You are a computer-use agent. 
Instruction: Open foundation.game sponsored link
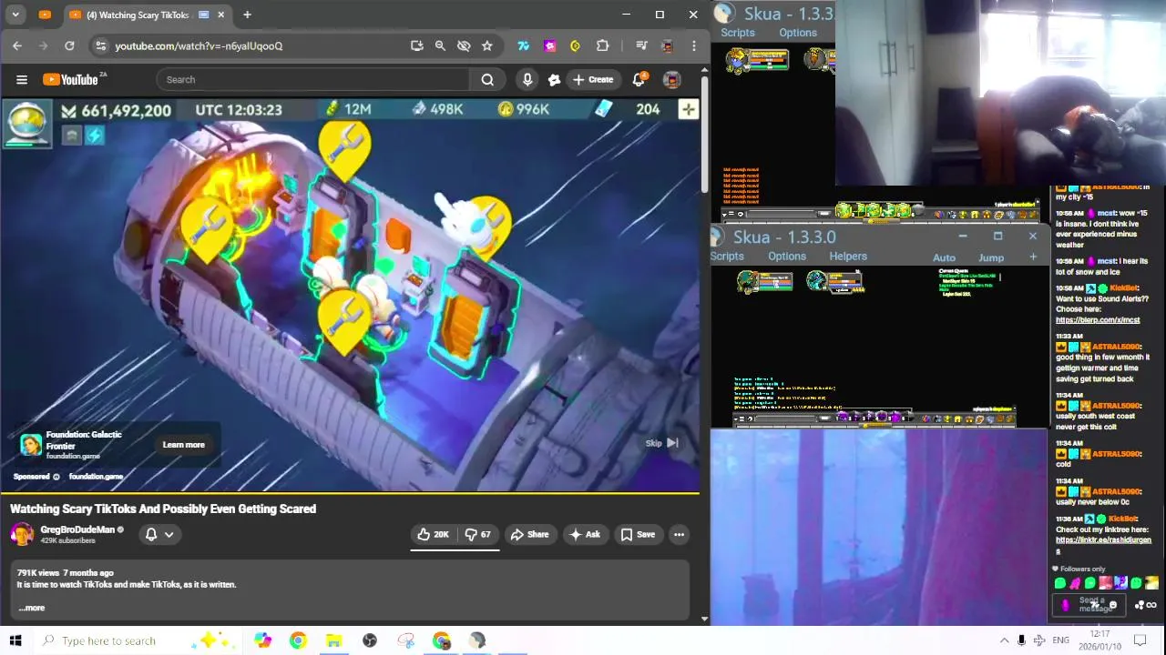(96, 477)
